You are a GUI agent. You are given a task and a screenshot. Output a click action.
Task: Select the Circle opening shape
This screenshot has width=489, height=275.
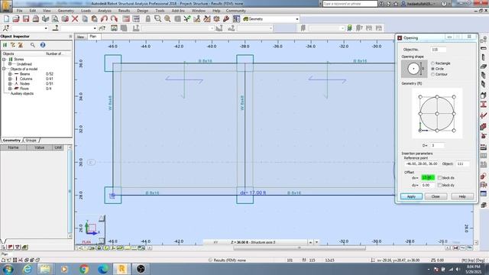tap(433, 69)
